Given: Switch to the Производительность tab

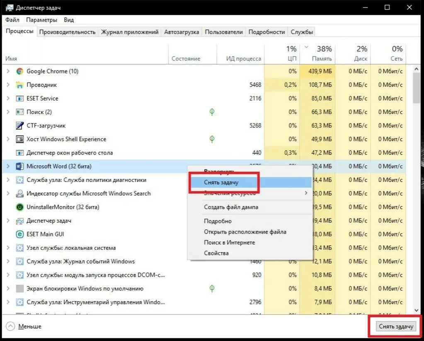Looking at the screenshot, I should coord(67,32).
